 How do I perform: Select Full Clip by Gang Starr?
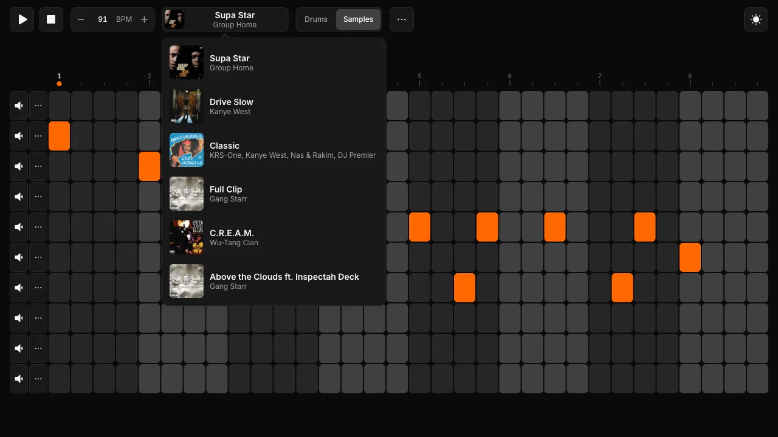pyautogui.click(x=274, y=194)
